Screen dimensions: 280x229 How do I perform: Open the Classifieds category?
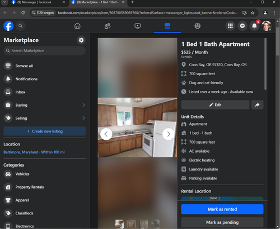point(44,213)
